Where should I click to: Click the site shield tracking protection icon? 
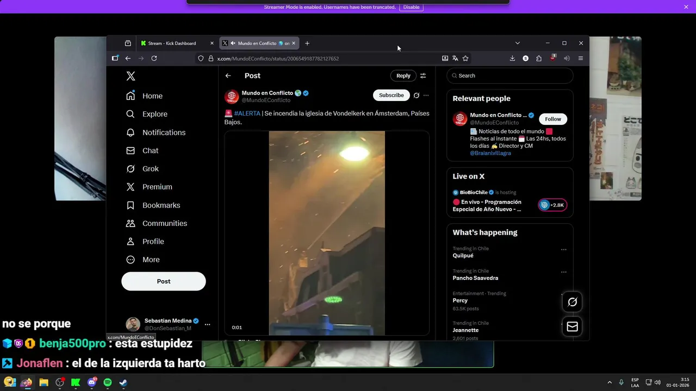[201, 58]
